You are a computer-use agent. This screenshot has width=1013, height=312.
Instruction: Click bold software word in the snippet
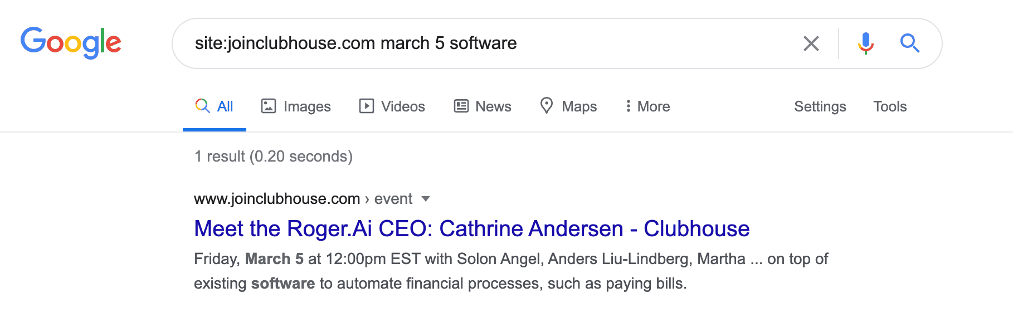click(x=283, y=284)
